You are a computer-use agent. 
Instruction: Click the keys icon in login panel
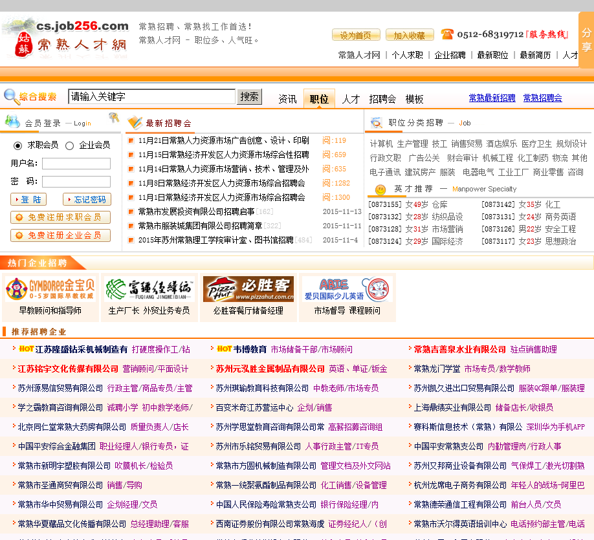pyautogui.click(x=114, y=118)
